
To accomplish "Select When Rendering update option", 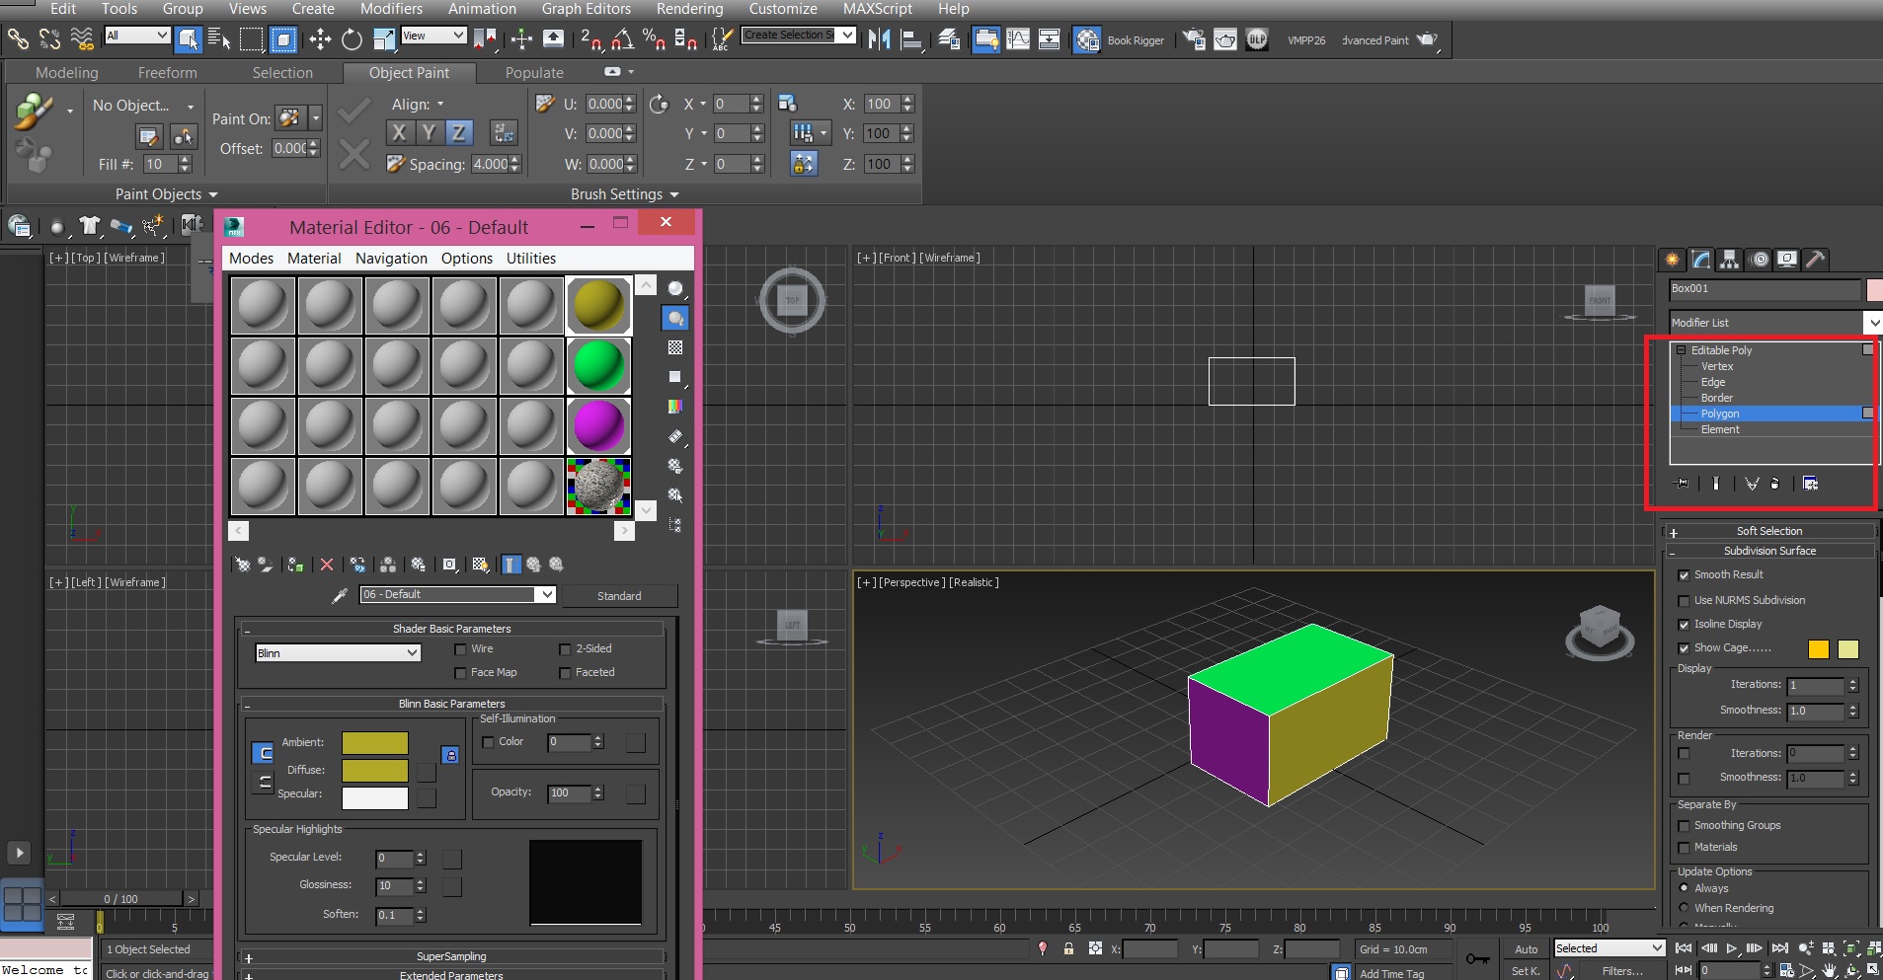I will point(1684,908).
